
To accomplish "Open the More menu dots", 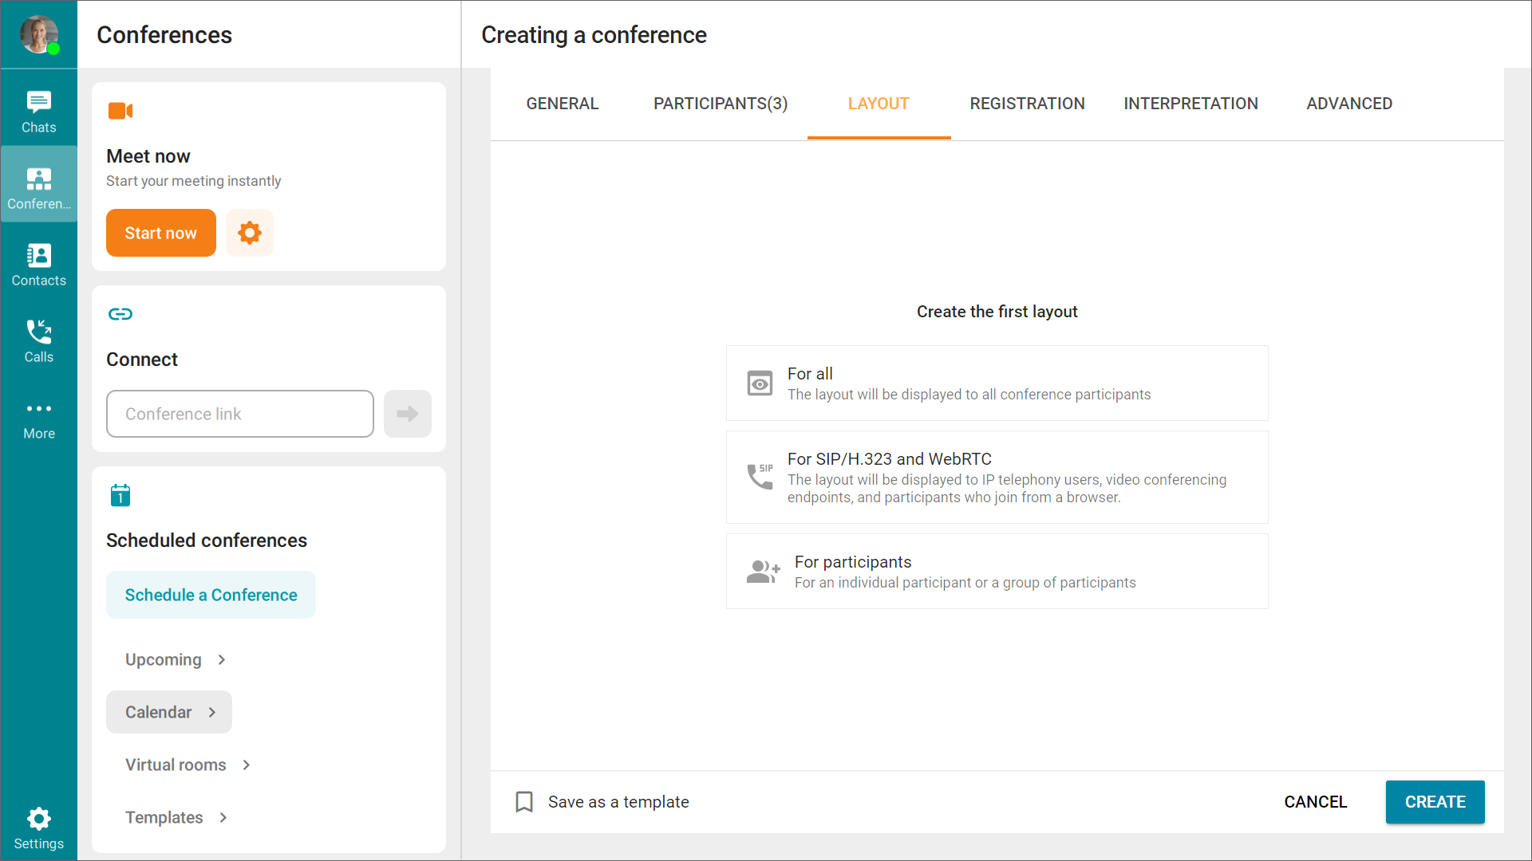I will [x=38, y=409].
